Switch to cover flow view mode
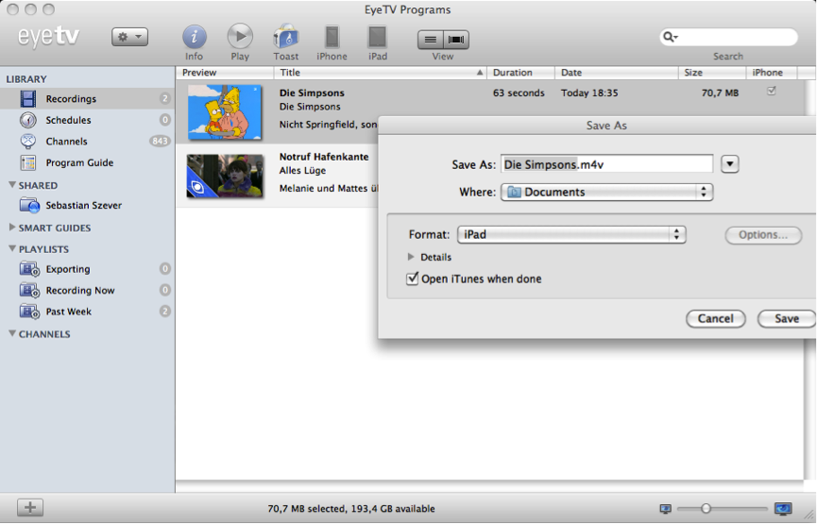 pos(456,40)
